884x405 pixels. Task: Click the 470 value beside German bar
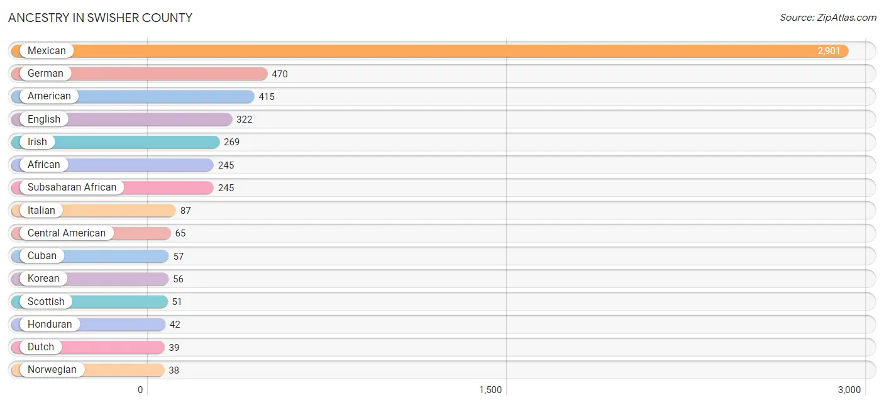(x=280, y=74)
